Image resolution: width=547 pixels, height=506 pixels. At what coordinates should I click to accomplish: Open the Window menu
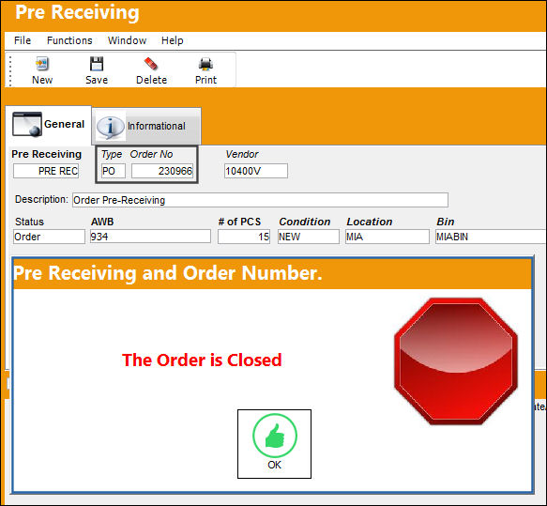127,40
